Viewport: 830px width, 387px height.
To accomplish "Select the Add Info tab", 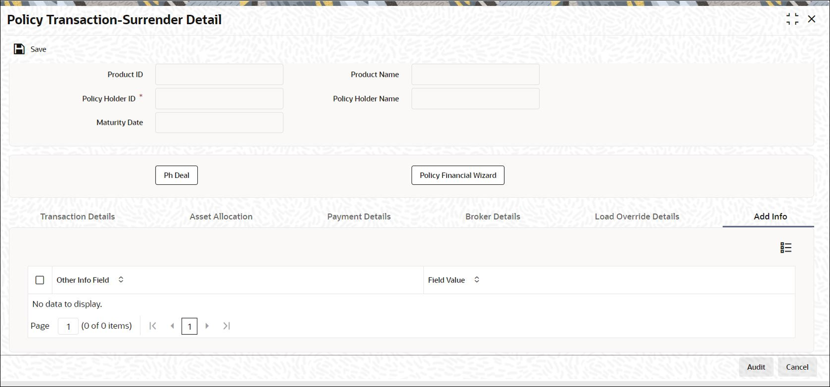I will pos(770,216).
